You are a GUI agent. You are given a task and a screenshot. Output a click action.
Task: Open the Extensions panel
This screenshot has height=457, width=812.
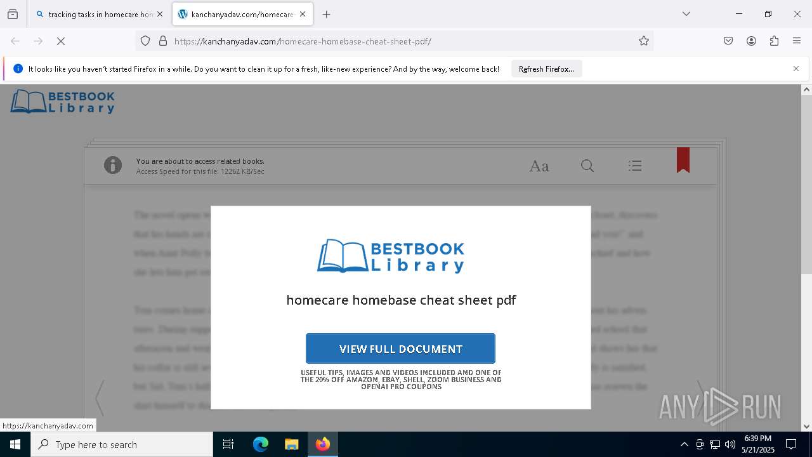tap(774, 41)
